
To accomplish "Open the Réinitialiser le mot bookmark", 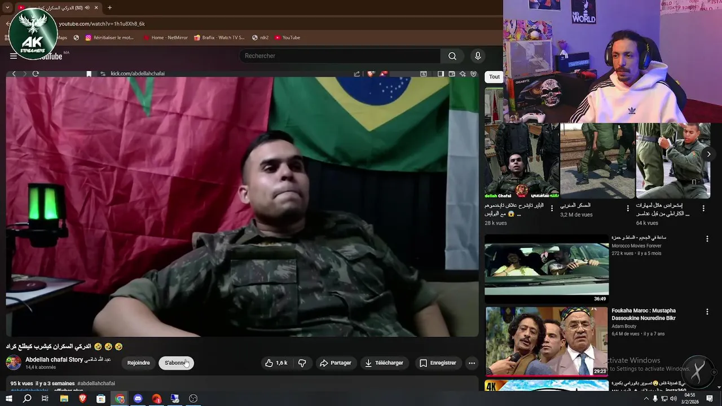I will click(110, 38).
